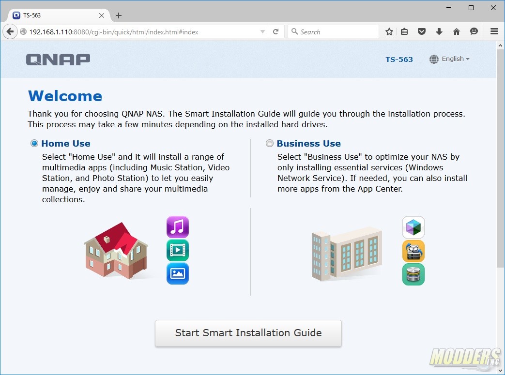Click the search magnifier icon
This screenshot has height=375, width=505.
294,31
